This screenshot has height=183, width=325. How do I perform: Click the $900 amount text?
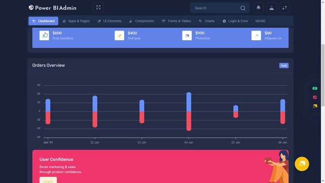(200, 33)
